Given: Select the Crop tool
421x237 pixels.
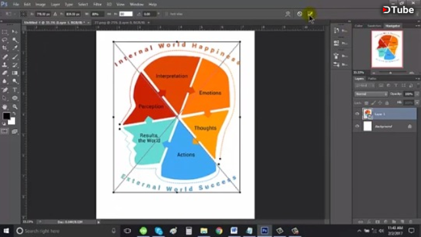Looking at the screenshot, I should pos(5,48).
